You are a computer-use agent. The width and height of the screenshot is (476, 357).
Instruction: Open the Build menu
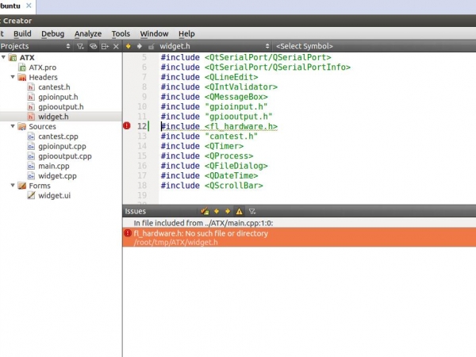[x=22, y=34]
